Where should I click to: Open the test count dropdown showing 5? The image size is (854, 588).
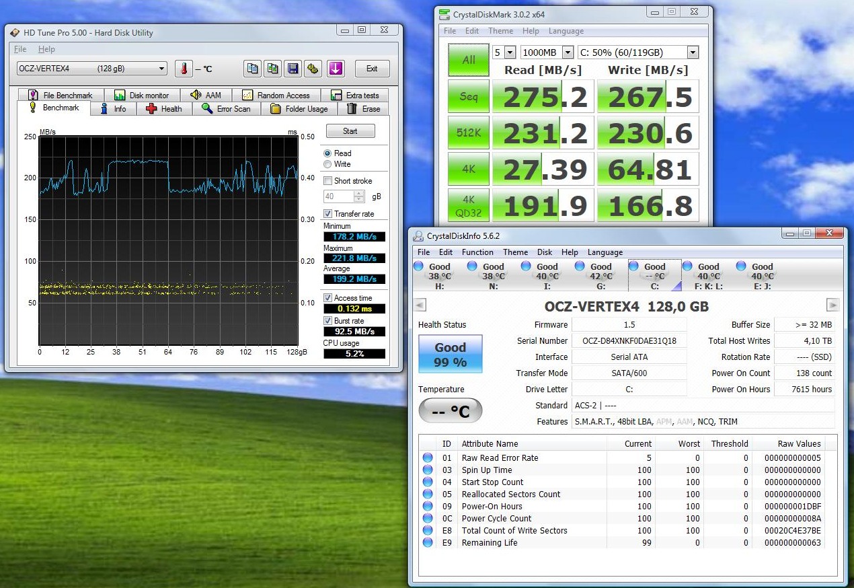coord(504,52)
